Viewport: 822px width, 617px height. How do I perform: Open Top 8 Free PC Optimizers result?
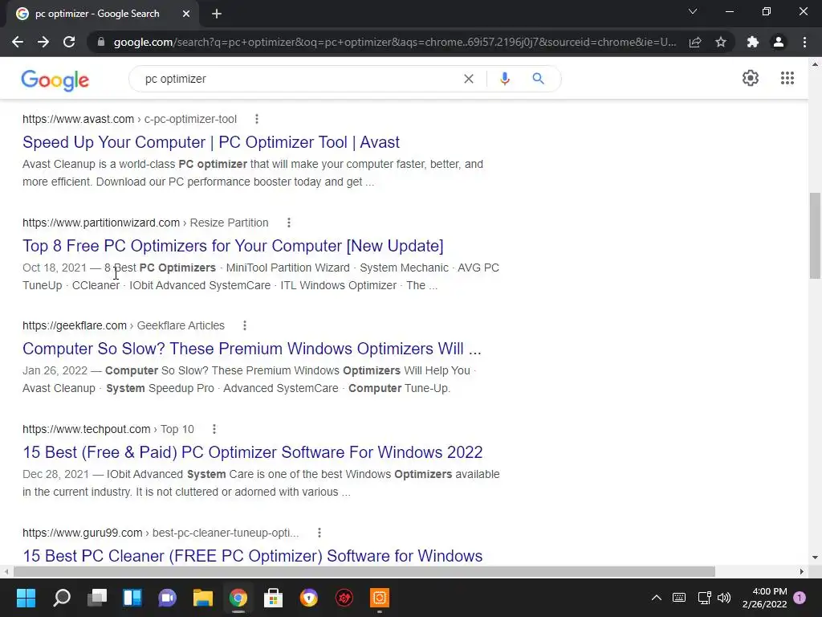tap(233, 246)
